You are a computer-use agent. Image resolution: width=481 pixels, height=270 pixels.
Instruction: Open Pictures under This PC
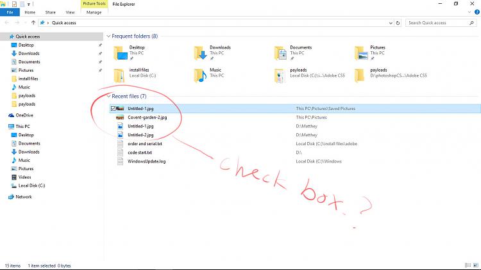coord(26,169)
